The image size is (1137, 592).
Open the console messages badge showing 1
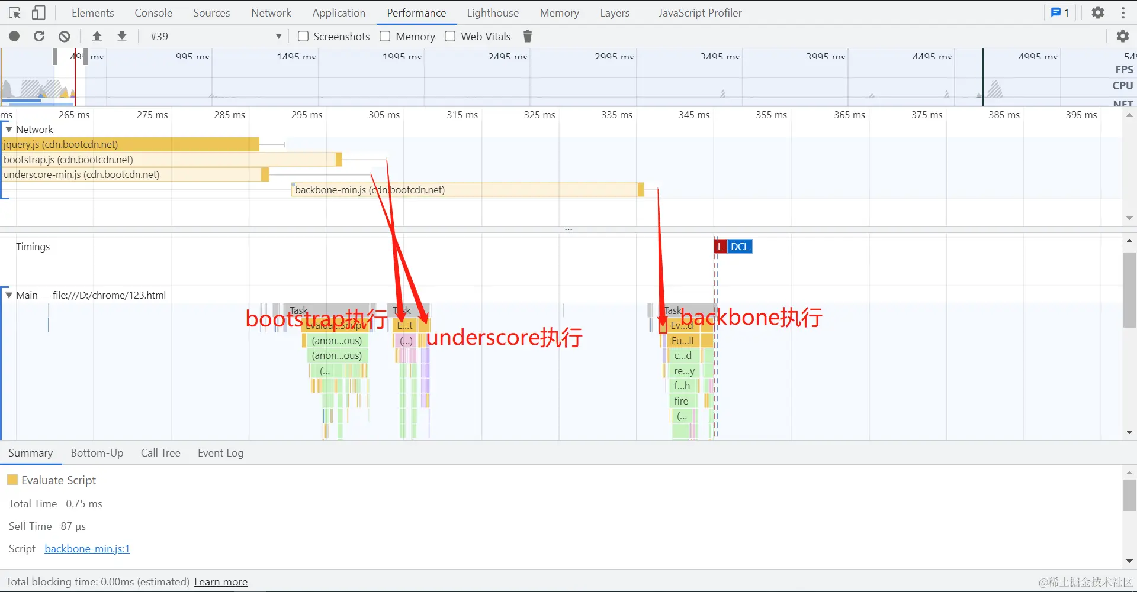point(1060,12)
